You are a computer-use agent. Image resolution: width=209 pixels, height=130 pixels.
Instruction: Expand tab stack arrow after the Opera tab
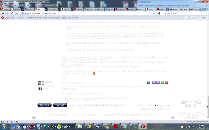(x=167, y=10)
